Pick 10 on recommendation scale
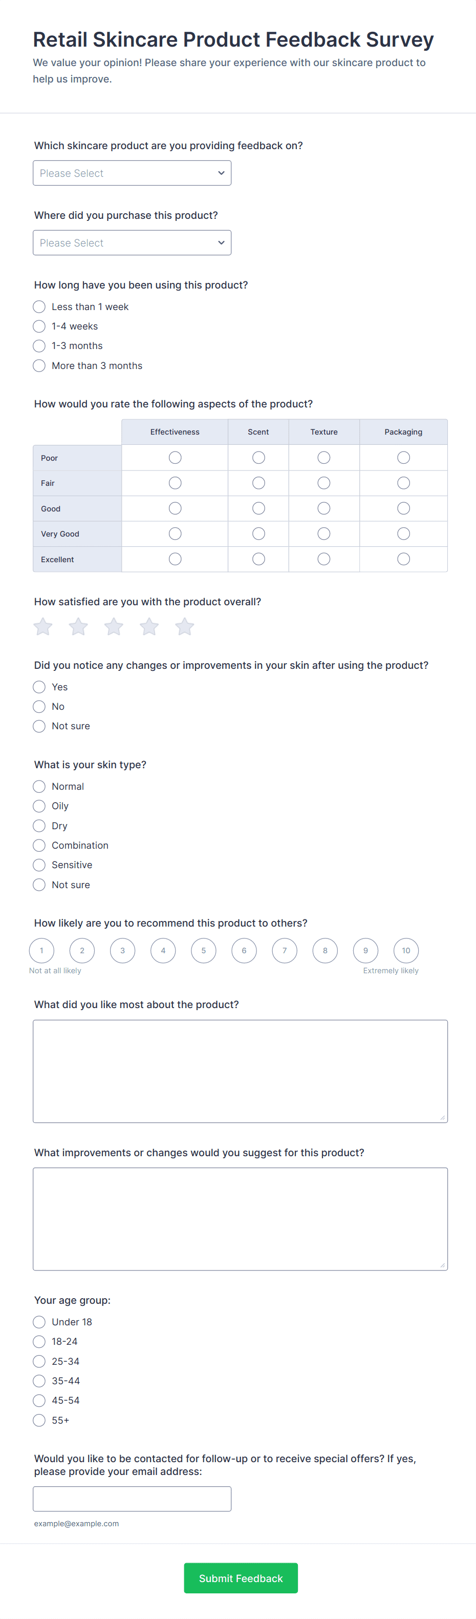 point(406,950)
